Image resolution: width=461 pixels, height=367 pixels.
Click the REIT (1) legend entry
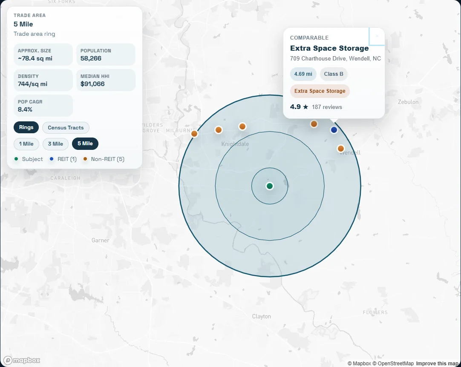click(63, 159)
